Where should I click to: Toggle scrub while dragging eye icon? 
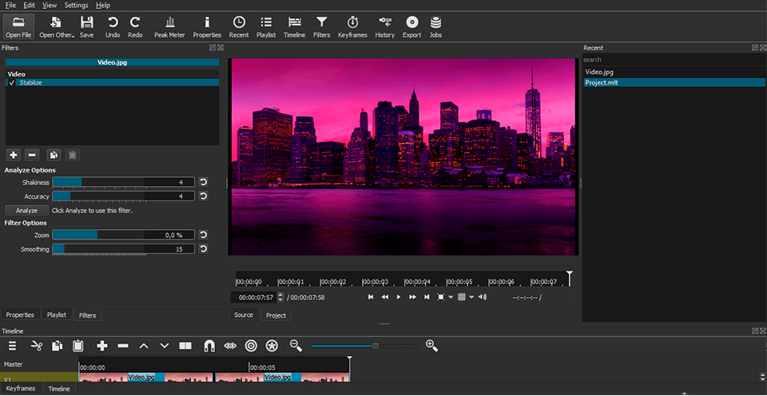coord(231,346)
